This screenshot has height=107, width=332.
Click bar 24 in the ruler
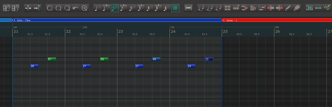pyautogui.click(x=173, y=32)
